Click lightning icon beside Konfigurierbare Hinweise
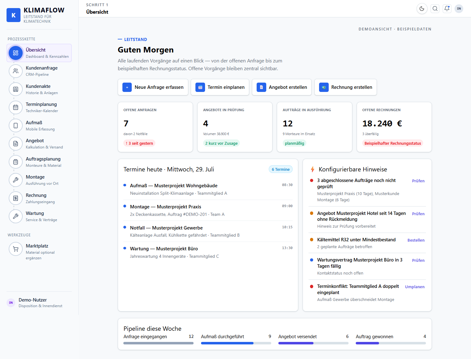The height and width of the screenshot is (359, 471). click(x=313, y=169)
